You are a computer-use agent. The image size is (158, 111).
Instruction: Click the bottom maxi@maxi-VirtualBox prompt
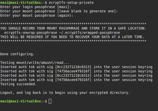(x=21, y=101)
